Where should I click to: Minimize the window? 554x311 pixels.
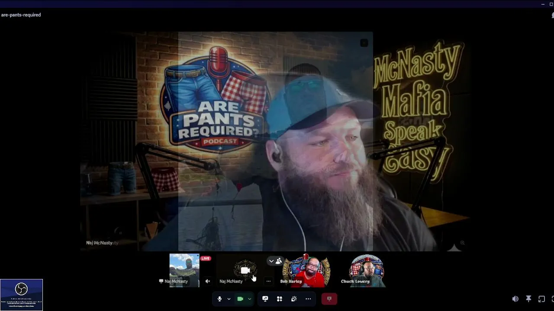click(543, 4)
